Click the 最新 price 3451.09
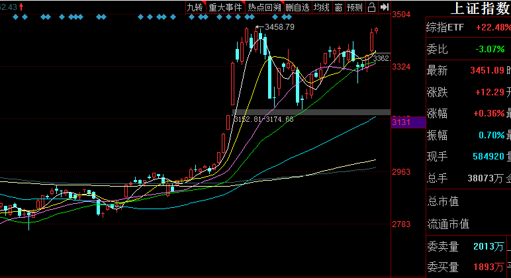 click(x=487, y=70)
